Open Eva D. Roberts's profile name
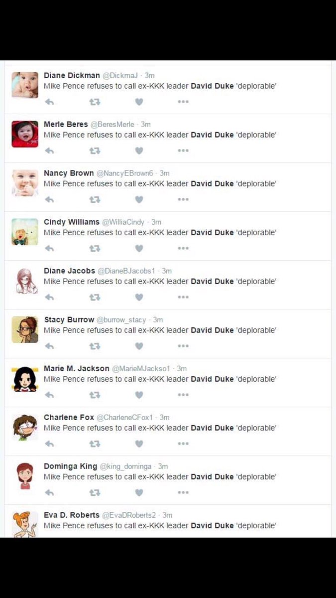Viewport: 336px width, 598px height. point(72,515)
